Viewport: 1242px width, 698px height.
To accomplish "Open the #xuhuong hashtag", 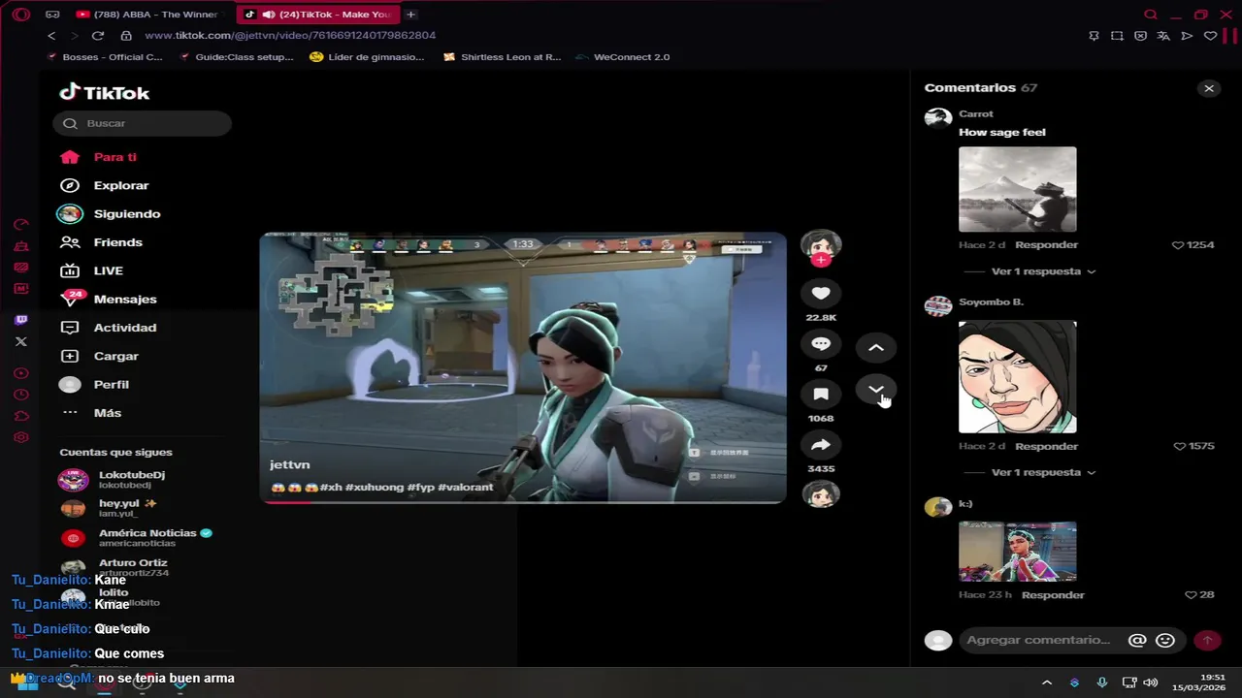I will (x=375, y=488).
